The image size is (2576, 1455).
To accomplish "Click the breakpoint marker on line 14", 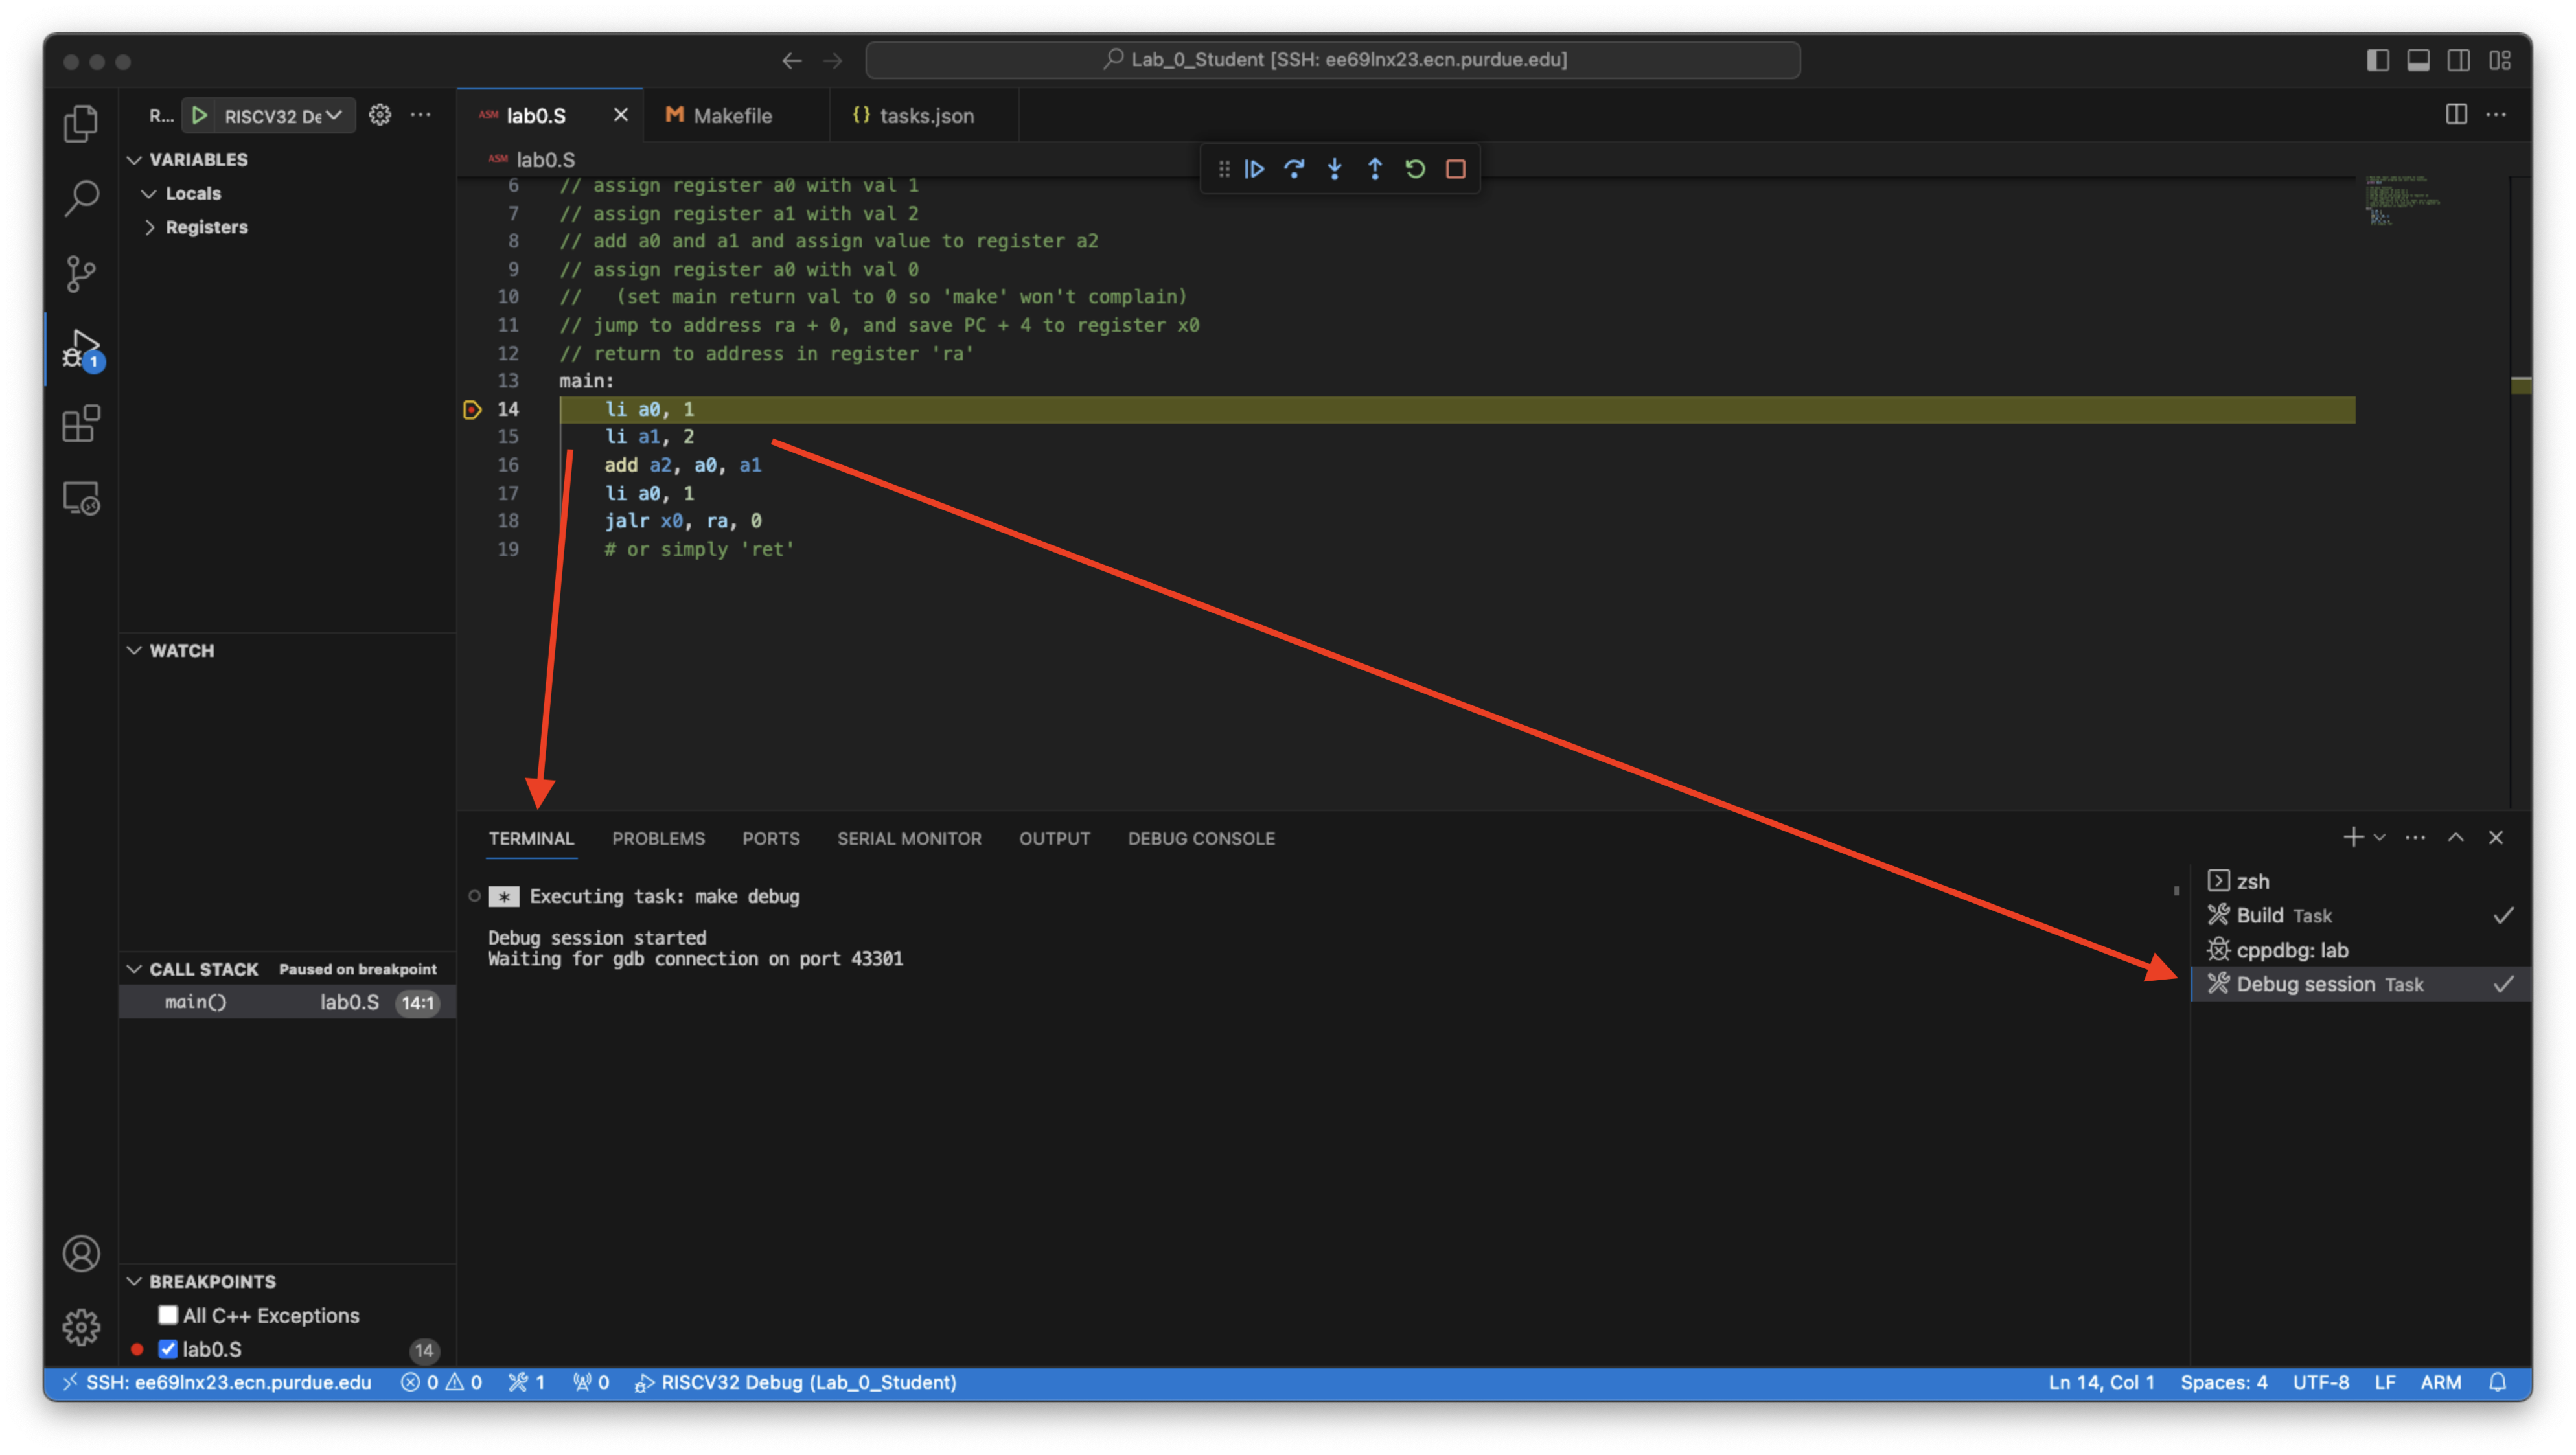I will pyautogui.click(x=473, y=409).
